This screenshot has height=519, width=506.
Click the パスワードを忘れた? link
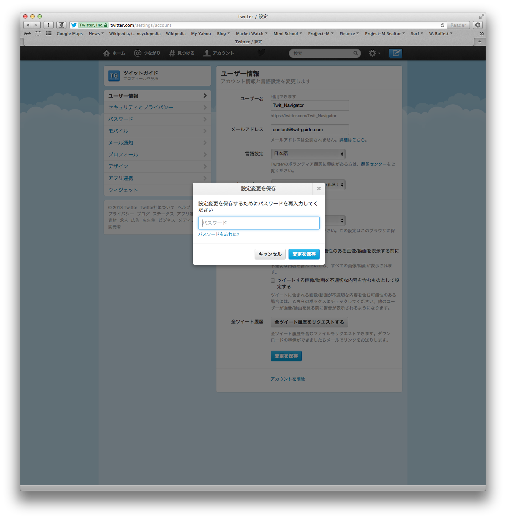point(219,234)
